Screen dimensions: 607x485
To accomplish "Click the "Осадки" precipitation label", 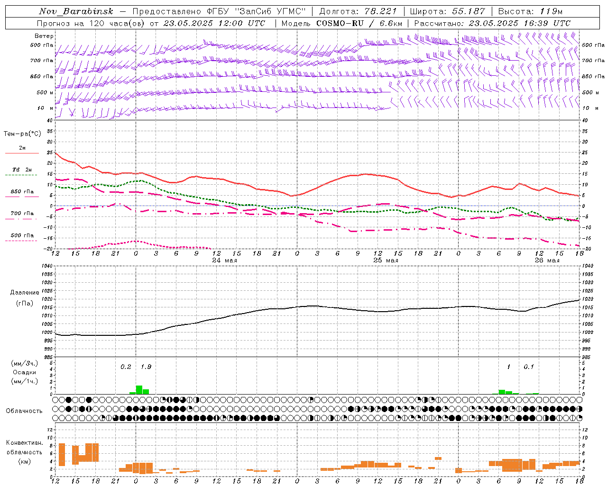I will (x=24, y=372).
